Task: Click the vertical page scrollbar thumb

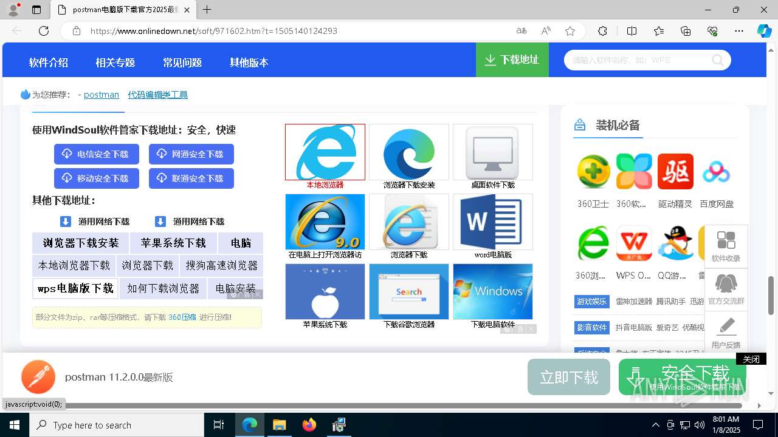Action: (771, 295)
